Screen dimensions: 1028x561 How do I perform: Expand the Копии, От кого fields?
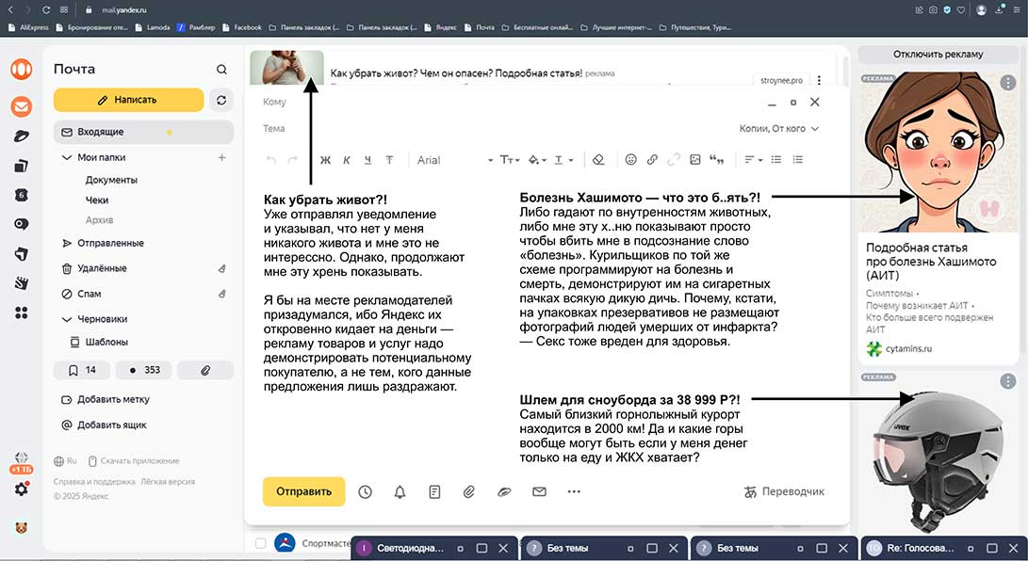click(x=778, y=129)
